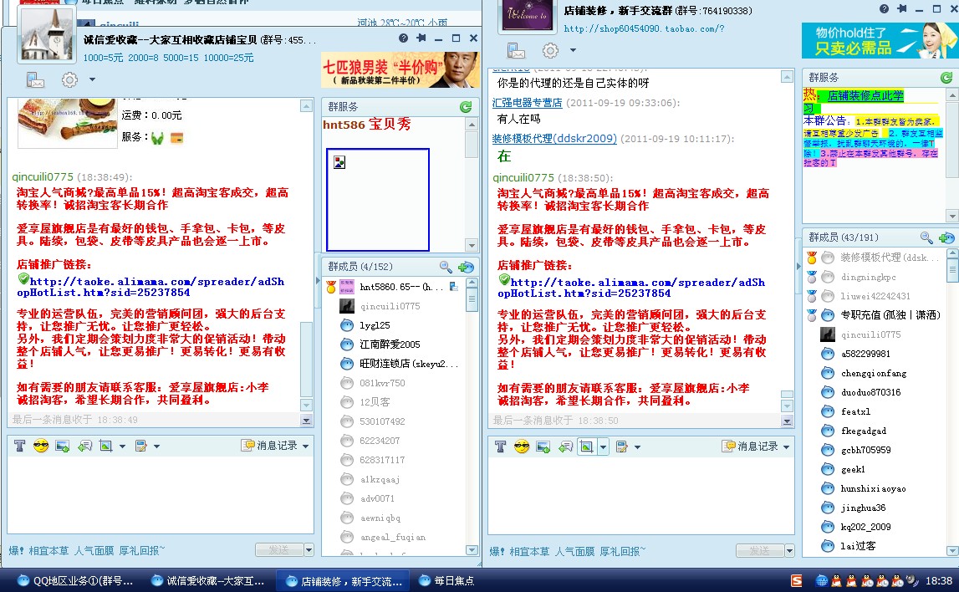
Task: Click 只卖必需品 banner ad in right window
Action: pyautogui.click(x=880, y=40)
